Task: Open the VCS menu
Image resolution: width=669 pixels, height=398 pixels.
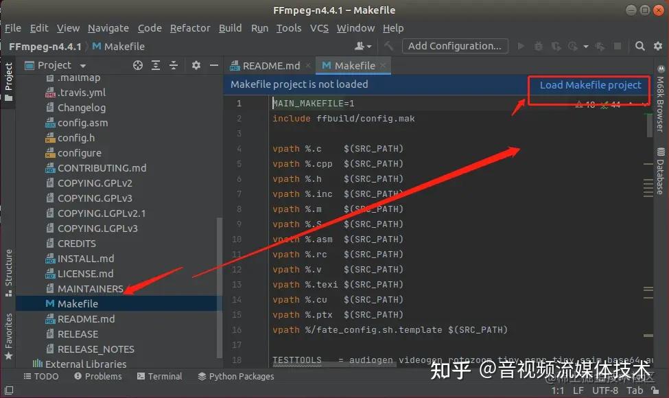Action: pyautogui.click(x=320, y=28)
